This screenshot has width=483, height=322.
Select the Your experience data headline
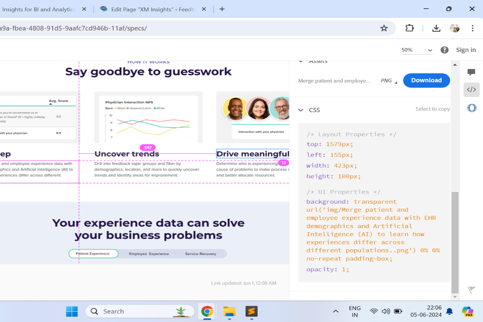point(149,229)
